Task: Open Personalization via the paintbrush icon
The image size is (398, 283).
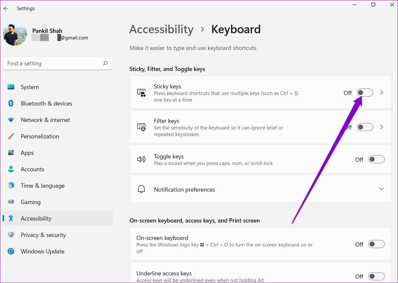Action: click(x=11, y=136)
